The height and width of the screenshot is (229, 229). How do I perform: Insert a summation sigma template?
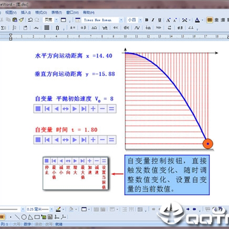[x=3, y=28]
